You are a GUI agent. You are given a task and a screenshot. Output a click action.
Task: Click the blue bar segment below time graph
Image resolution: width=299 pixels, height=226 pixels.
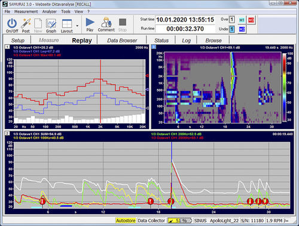click(66, 206)
